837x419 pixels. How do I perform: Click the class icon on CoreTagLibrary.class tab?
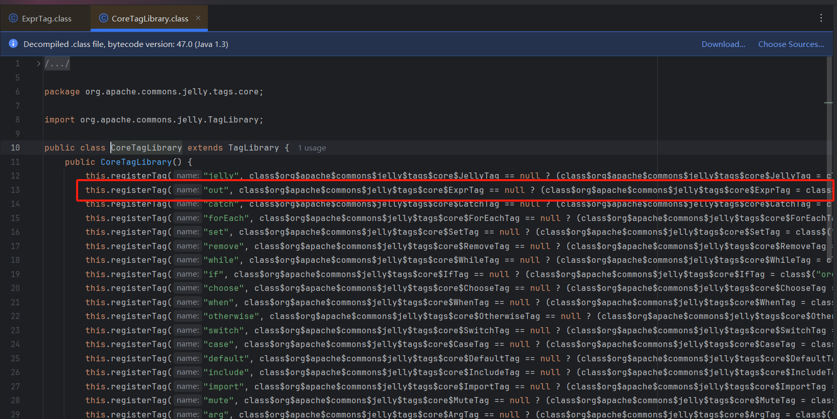103,18
